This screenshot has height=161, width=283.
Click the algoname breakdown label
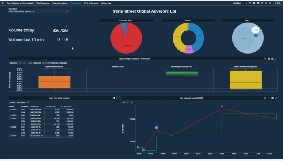click(x=13, y=63)
